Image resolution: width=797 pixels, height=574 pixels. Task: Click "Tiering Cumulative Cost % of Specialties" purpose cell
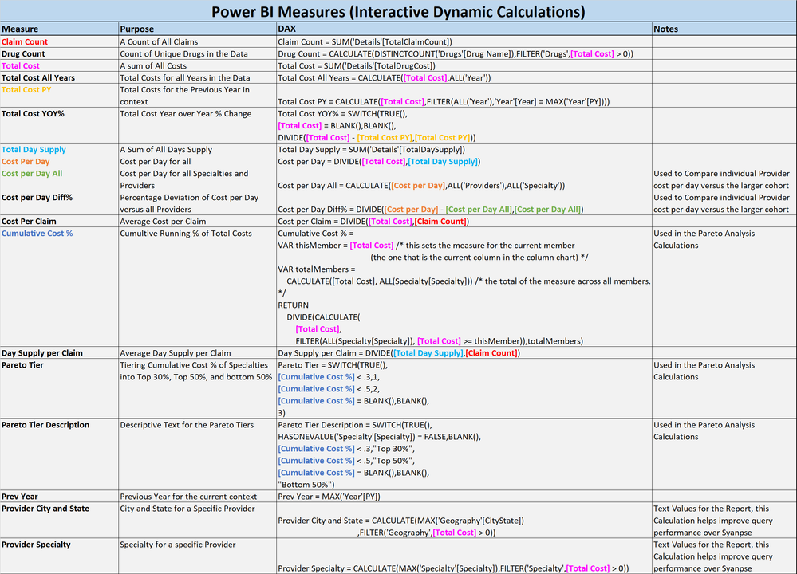point(198,388)
